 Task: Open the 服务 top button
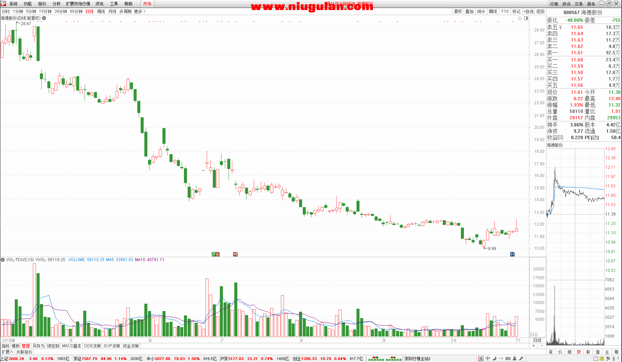click(591, 4)
